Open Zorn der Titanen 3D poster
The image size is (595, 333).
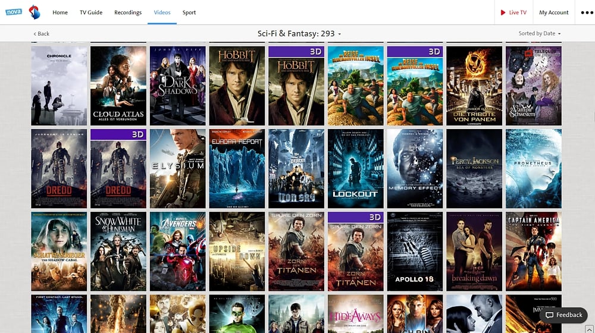[356, 251]
